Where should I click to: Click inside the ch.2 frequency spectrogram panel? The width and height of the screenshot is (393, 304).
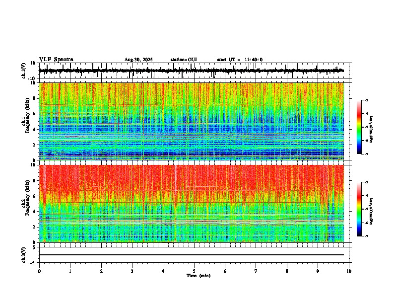(x=191, y=204)
